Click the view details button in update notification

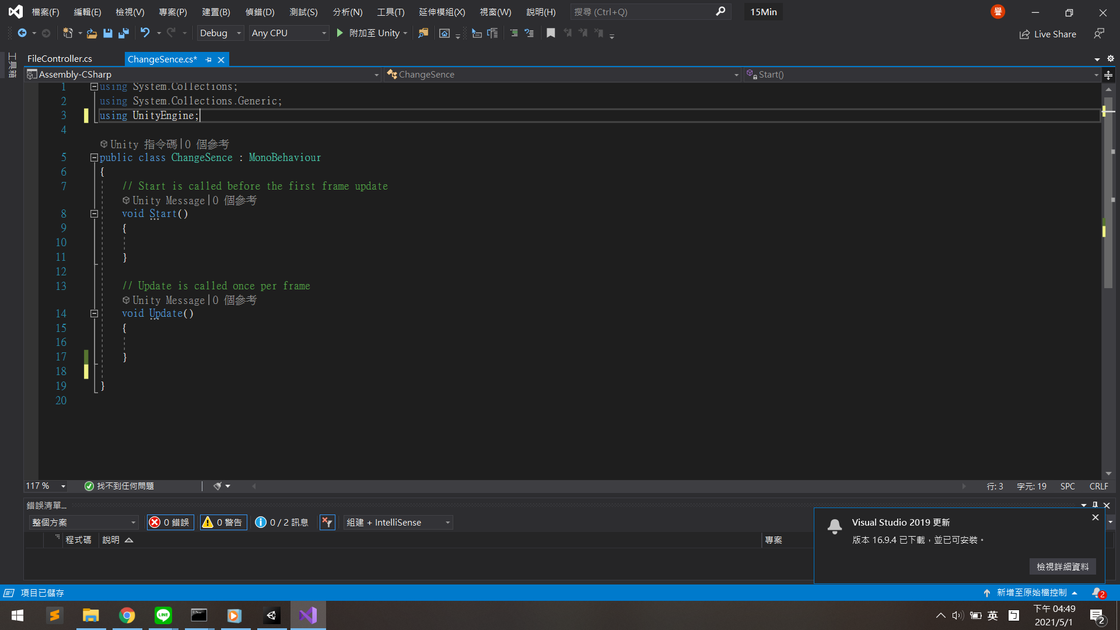(1062, 566)
